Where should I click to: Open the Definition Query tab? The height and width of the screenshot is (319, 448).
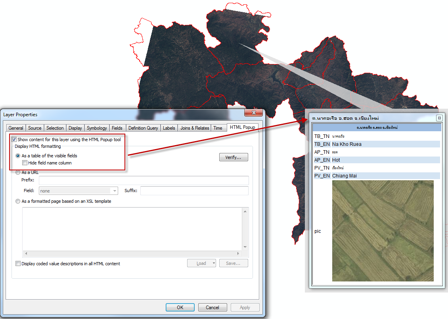(143, 128)
